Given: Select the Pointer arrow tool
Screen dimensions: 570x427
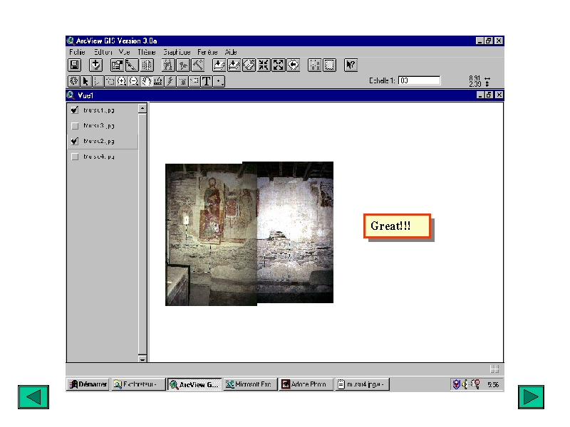Looking at the screenshot, I should 85,81.
